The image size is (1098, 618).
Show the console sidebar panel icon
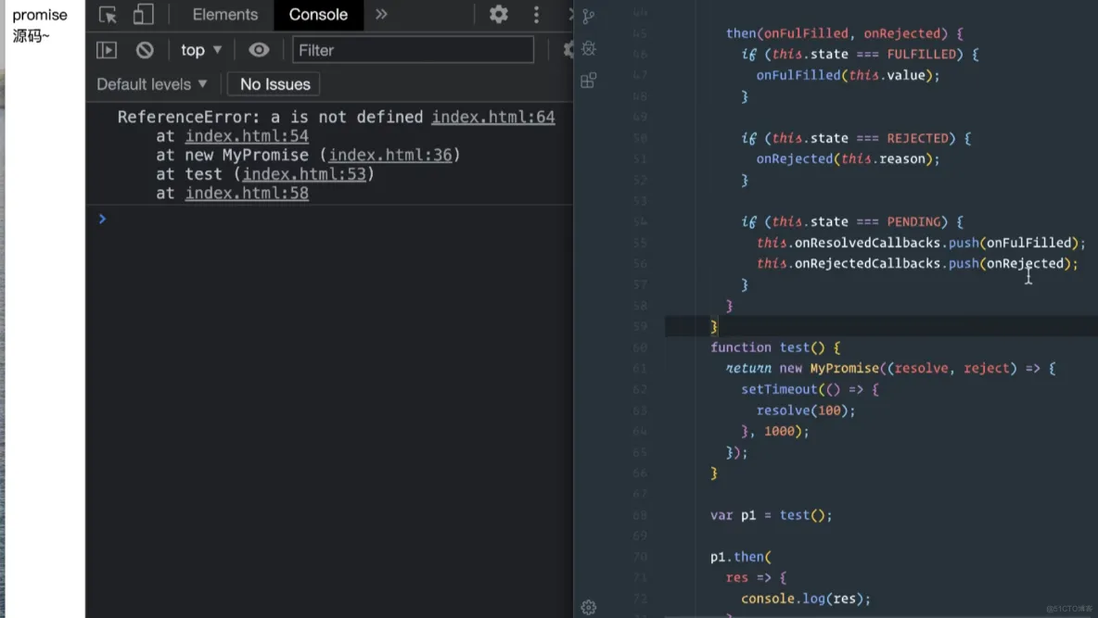[x=107, y=50]
